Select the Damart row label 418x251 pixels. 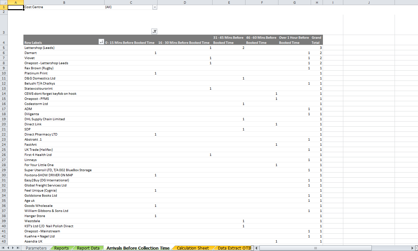(x=64, y=53)
